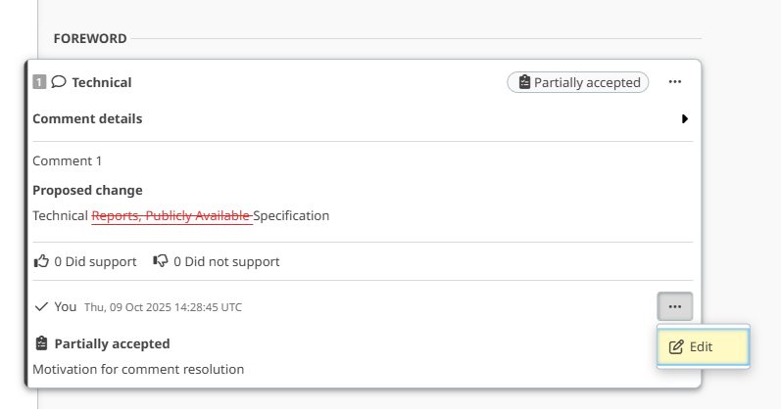Image resolution: width=781 pixels, height=409 pixels.
Task: Click the thumbs-down Did not support icon
Action: (161, 261)
